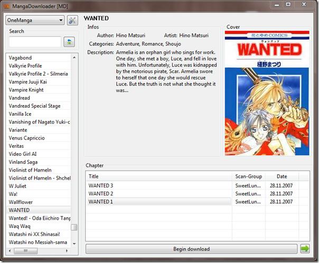Screen dimensions: 319x263
Task: Sort chapters by Title column header
Action: pyautogui.click(x=158, y=176)
